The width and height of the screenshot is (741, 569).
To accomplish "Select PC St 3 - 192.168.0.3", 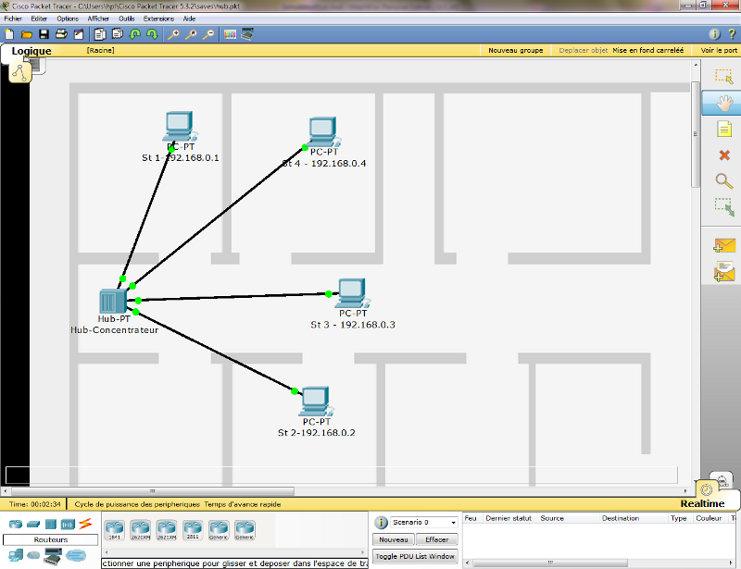I will click(352, 293).
